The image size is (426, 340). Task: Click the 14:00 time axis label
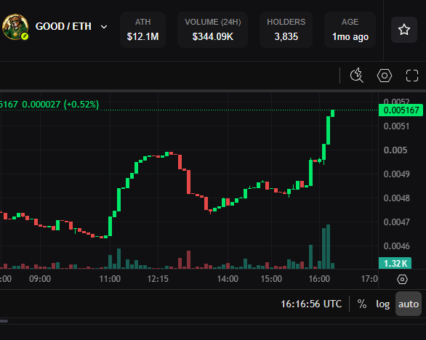pyautogui.click(x=228, y=279)
